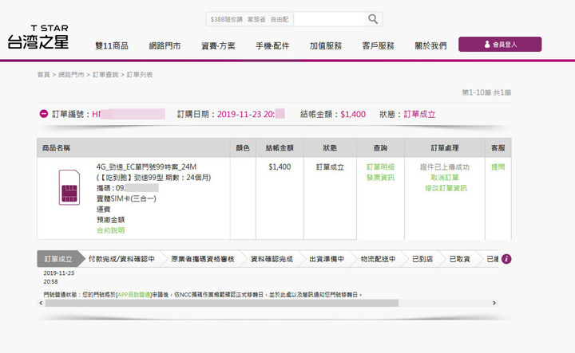Click 提問 customer service link
Screen dimensions: 575x353
[x=498, y=167]
